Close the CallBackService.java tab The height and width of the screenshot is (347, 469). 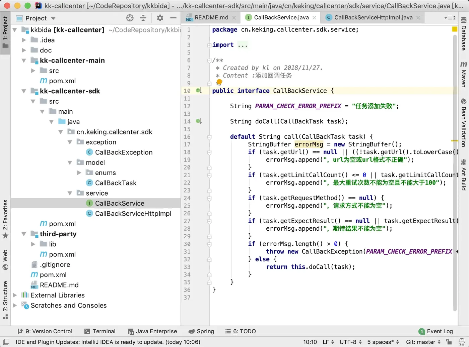(314, 17)
